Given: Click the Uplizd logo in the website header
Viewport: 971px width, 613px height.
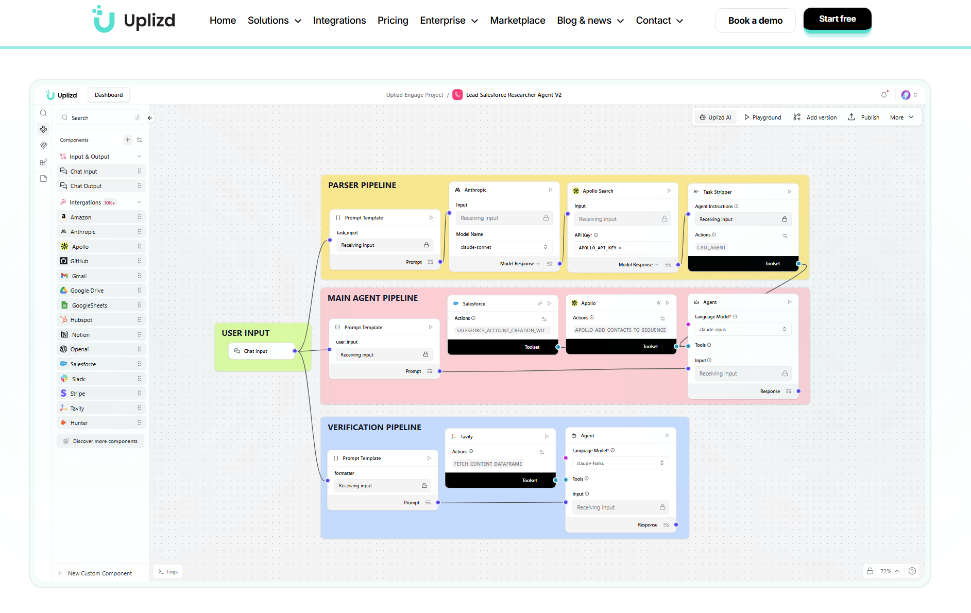Looking at the screenshot, I should [134, 20].
